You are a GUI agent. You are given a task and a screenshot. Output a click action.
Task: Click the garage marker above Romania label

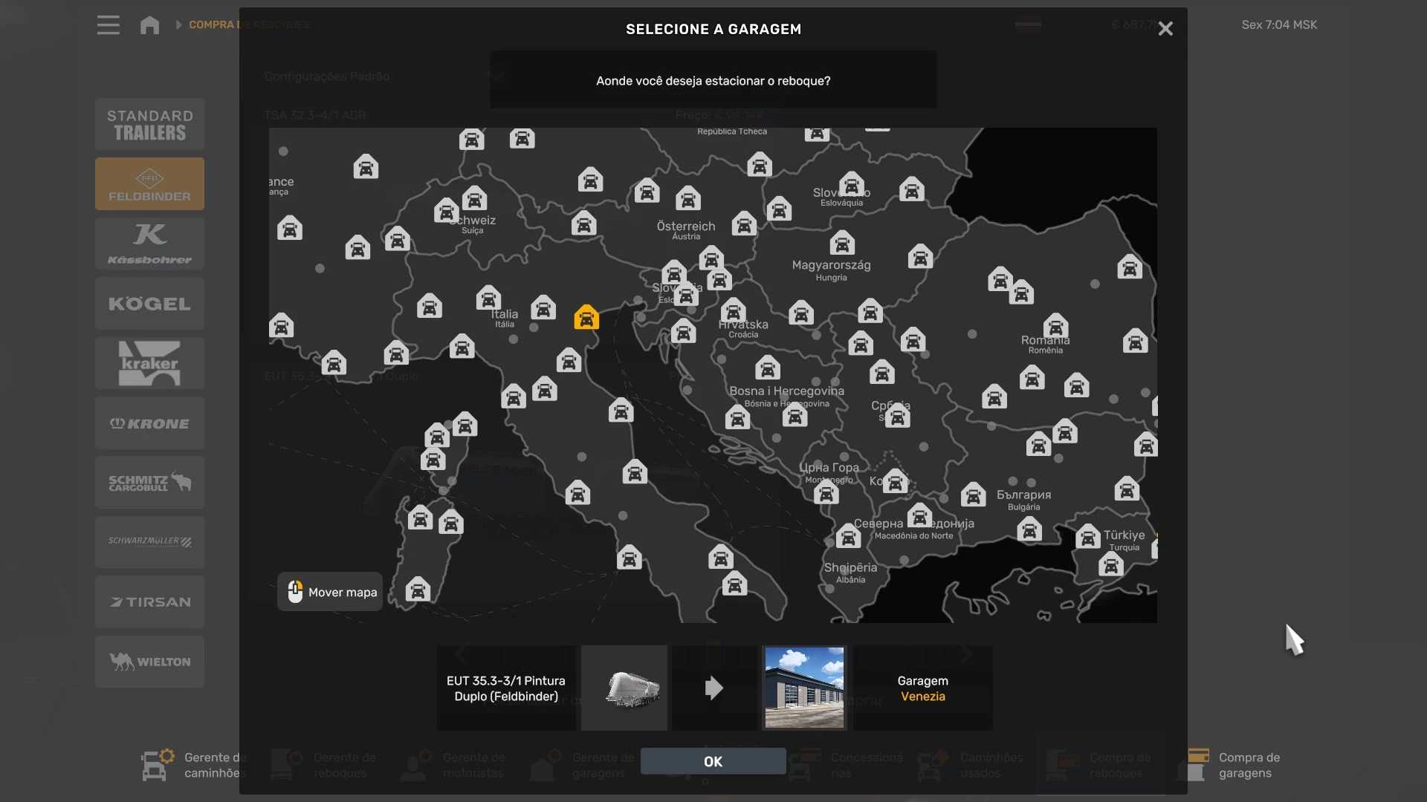coord(1055,325)
